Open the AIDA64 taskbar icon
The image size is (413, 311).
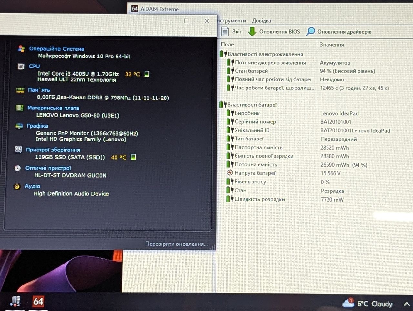(x=38, y=302)
